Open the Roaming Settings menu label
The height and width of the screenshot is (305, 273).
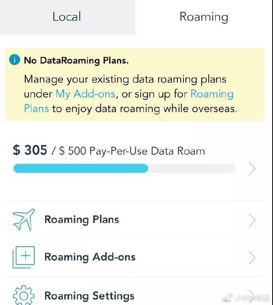(x=89, y=296)
